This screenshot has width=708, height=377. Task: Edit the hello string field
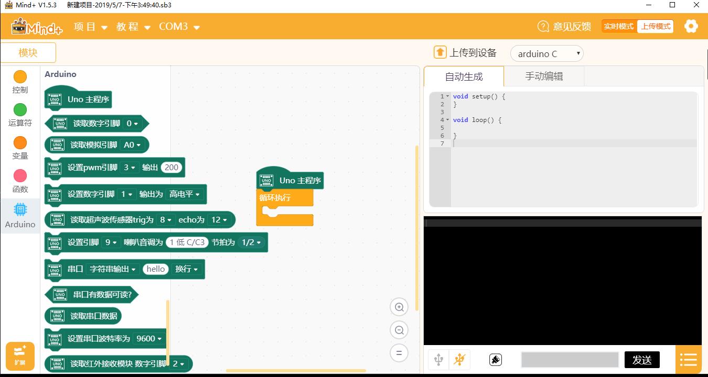[156, 269]
